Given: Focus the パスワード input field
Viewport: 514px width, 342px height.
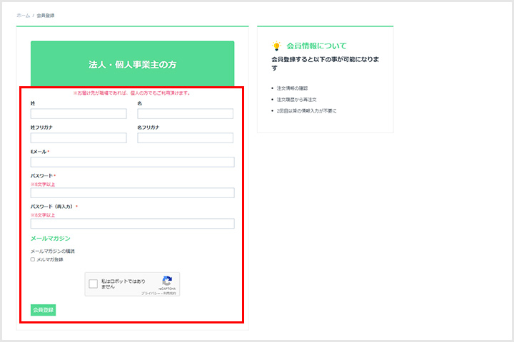Looking at the screenshot, I should [133, 193].
